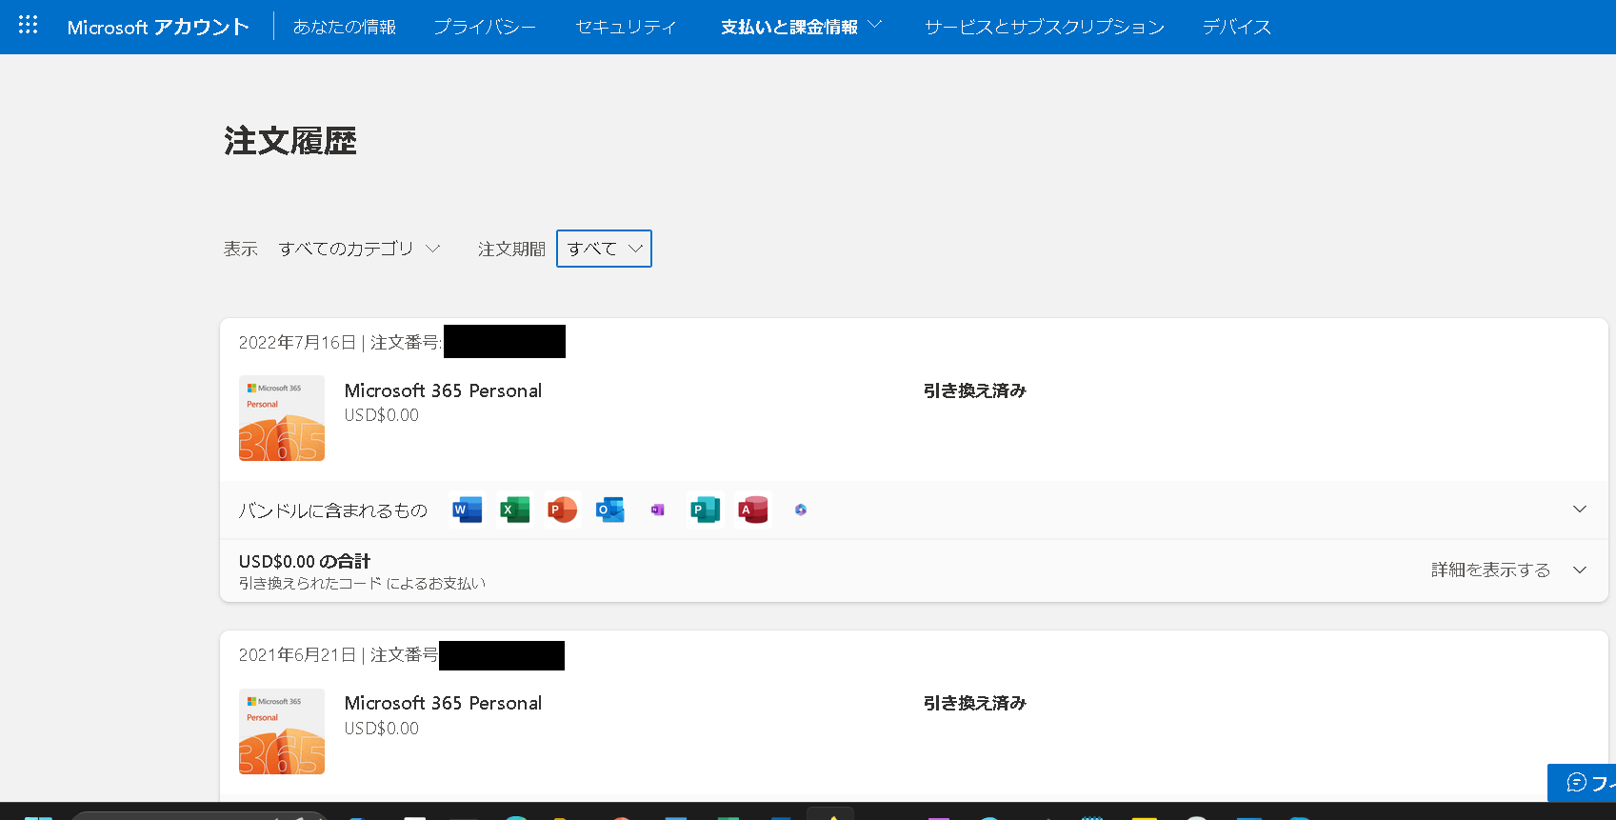Click the USD$0.00 の合計 total text
Viewport: 1616px width, 820px height.
click(305, 561)
